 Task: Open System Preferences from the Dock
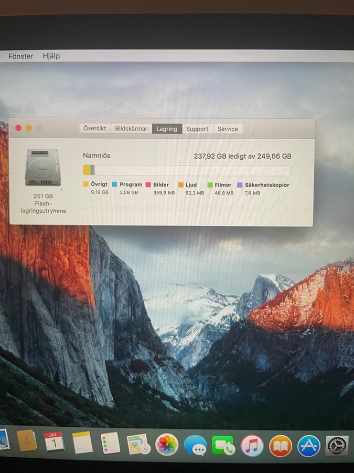[x=337, y=446]
